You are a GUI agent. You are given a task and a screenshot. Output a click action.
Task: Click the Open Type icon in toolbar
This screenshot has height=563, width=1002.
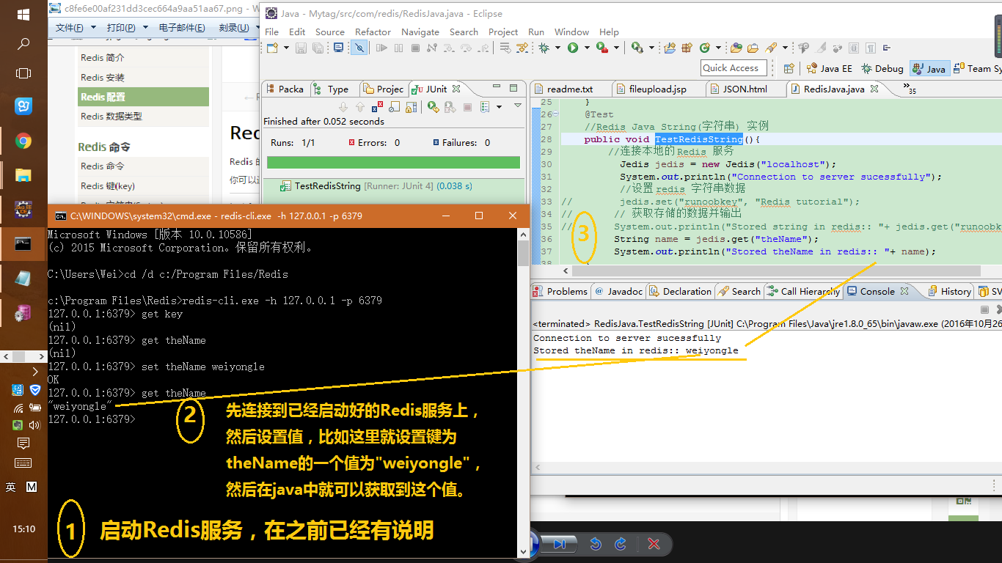coord(736,48)
